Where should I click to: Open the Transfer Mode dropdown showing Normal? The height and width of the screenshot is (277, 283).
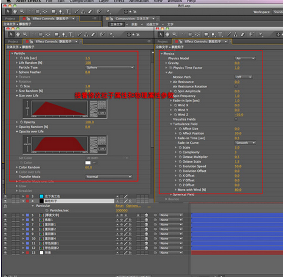[x=109, y=177]
